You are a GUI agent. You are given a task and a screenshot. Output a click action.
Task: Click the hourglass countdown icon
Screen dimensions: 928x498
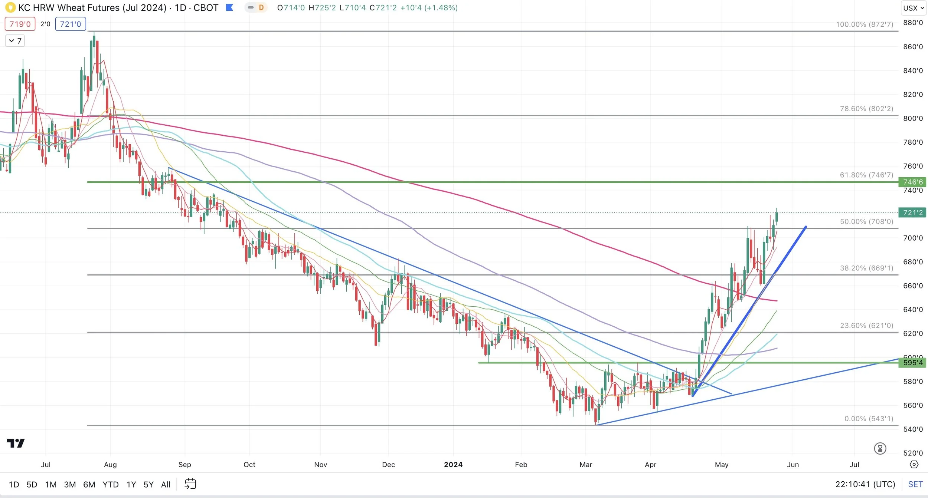pos(880,448)
